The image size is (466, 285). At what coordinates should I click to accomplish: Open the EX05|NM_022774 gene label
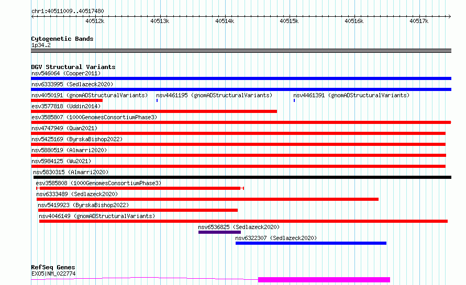53,273
